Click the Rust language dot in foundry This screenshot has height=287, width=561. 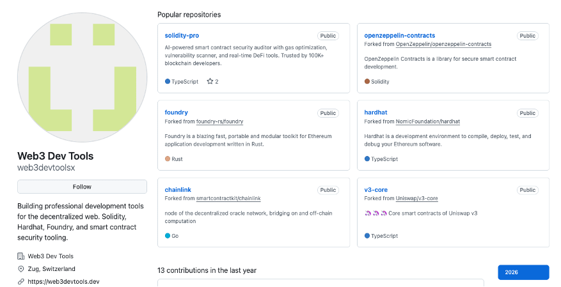click(x=168, y=159)
